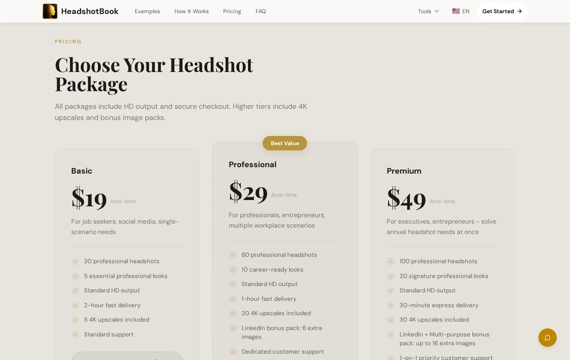Click checkmark next to 10 career-ready looks
Image resolution: width=576 pixels, height=360 pixels.
(x=233, y=270)
